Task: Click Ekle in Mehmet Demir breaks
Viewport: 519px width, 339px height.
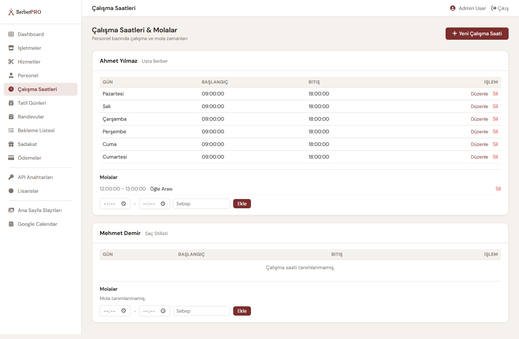Action: pyautogui.click(x=242, y=311)
